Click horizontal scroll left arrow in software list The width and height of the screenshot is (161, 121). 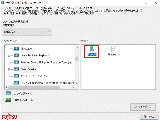(x=6, y=87)
